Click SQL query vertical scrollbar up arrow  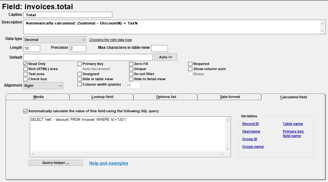(228, 120)
